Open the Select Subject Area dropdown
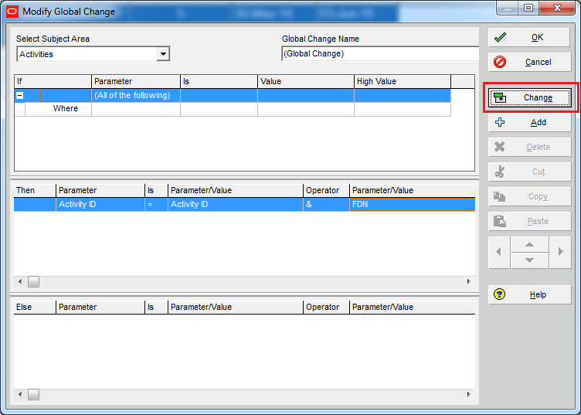The width and height of the screenshot is (581, 415). click(x=162, y=54)
